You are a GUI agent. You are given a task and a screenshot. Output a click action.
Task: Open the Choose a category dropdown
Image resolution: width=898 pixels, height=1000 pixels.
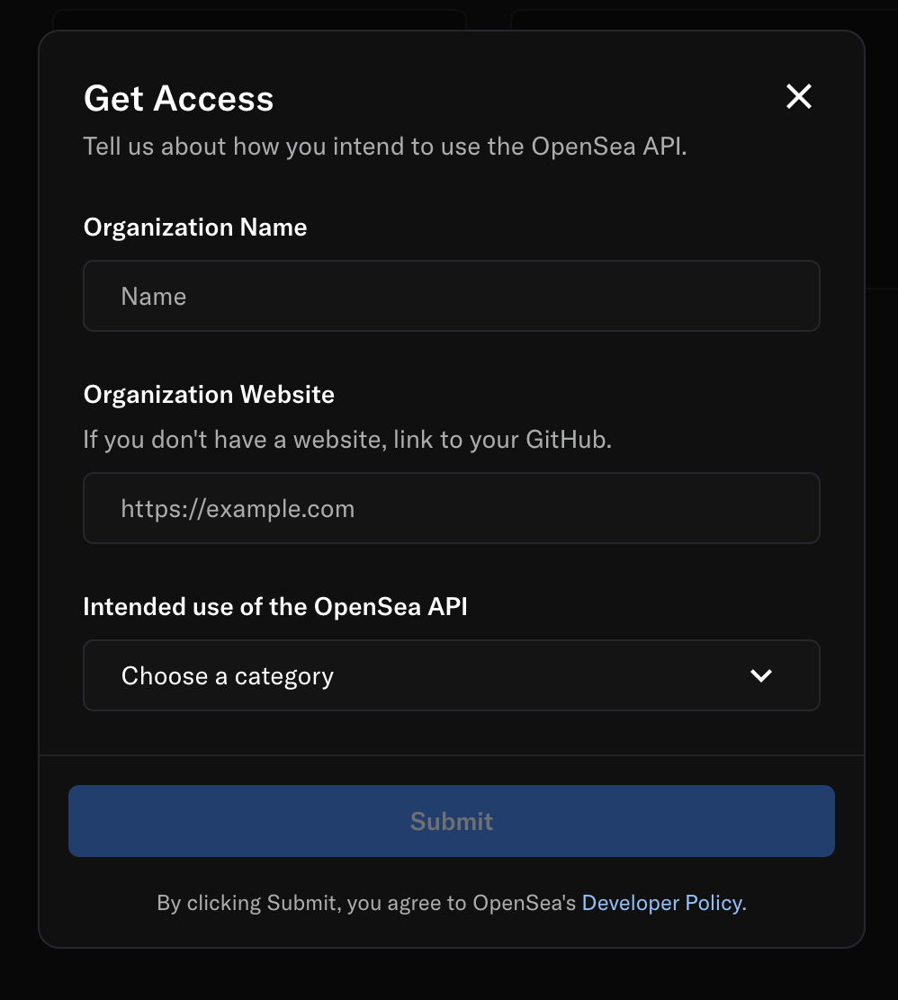pyautogui.click(x=451, y=675)
